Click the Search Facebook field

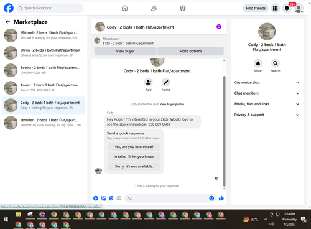pyautogui.click(x=50, y=8)
